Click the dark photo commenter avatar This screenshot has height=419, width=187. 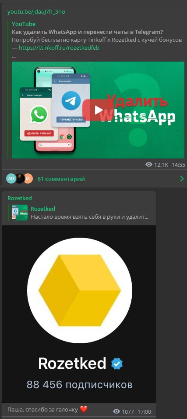coord(20,179)
